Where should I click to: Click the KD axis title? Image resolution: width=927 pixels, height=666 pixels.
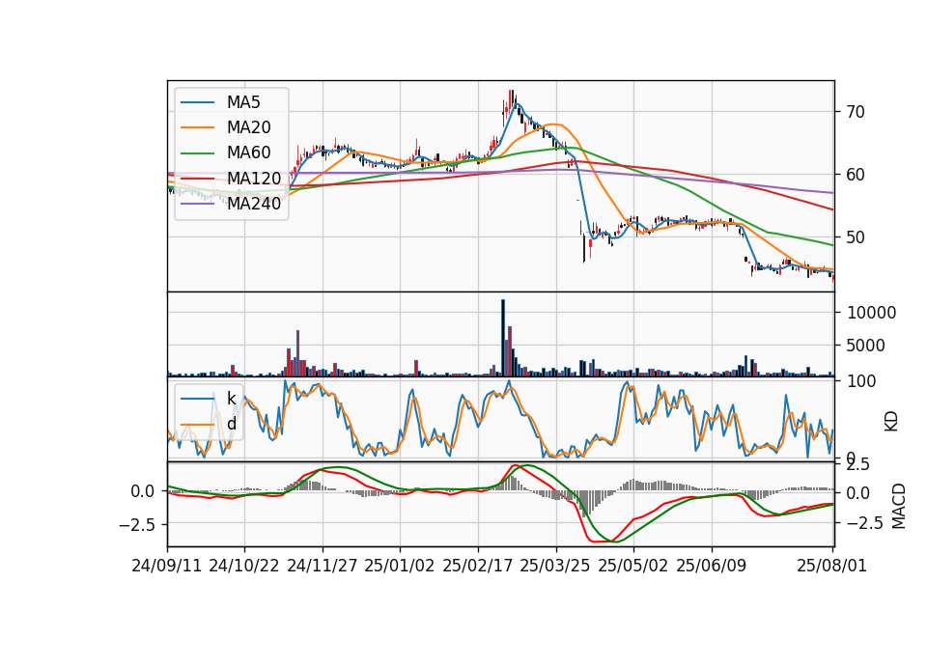891,422
